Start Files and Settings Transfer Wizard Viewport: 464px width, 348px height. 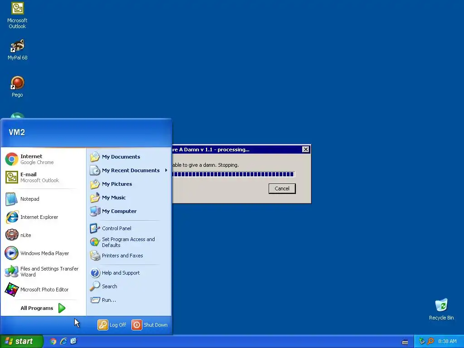click(x=43, y=271)
